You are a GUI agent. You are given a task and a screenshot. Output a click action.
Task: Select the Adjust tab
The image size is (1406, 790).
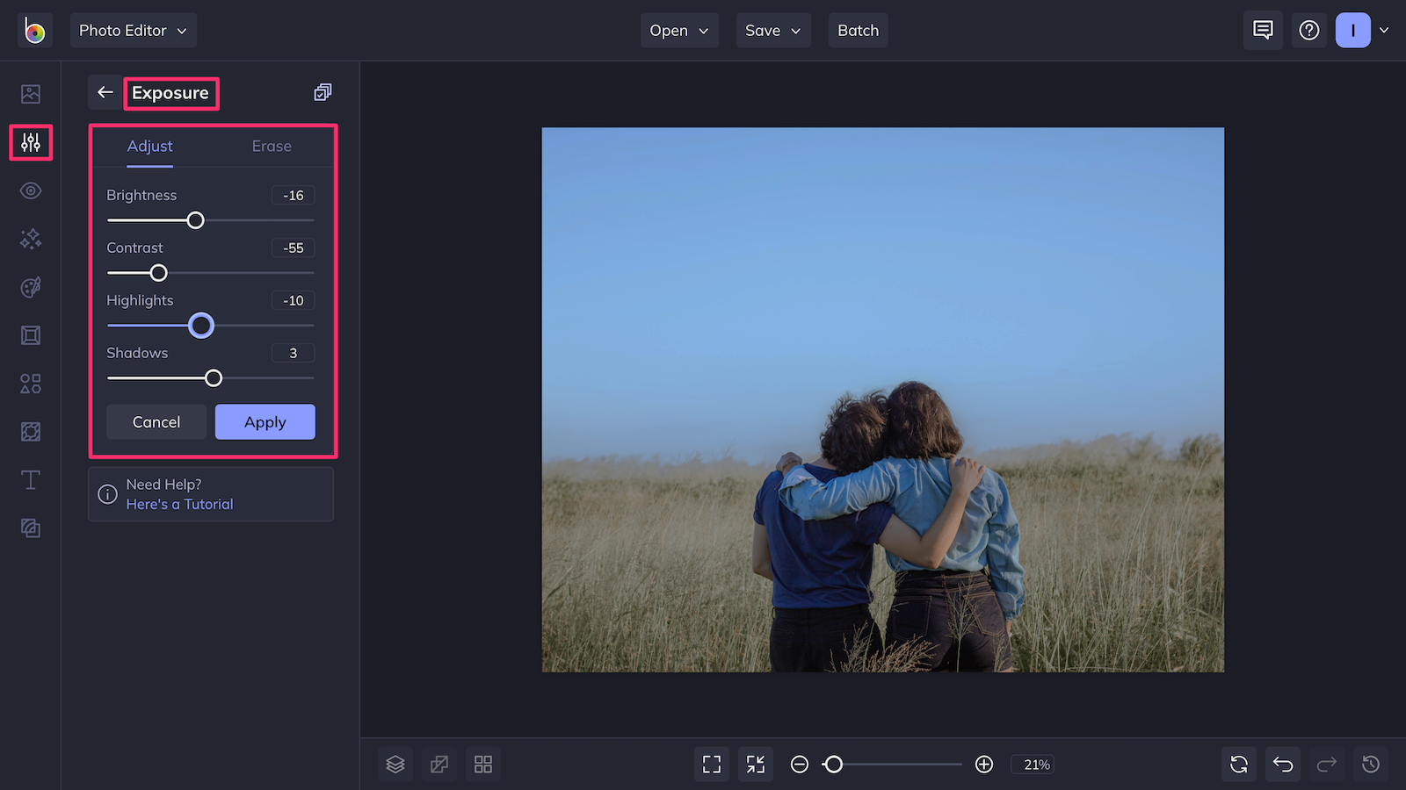(x=150, y=147)
